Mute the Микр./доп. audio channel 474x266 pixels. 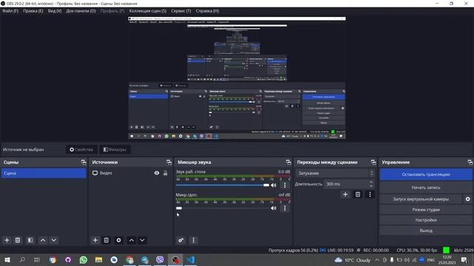pyautogui.click(x=273, y=208)
